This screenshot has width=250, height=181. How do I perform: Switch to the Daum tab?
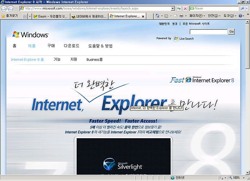pos(51,16)
